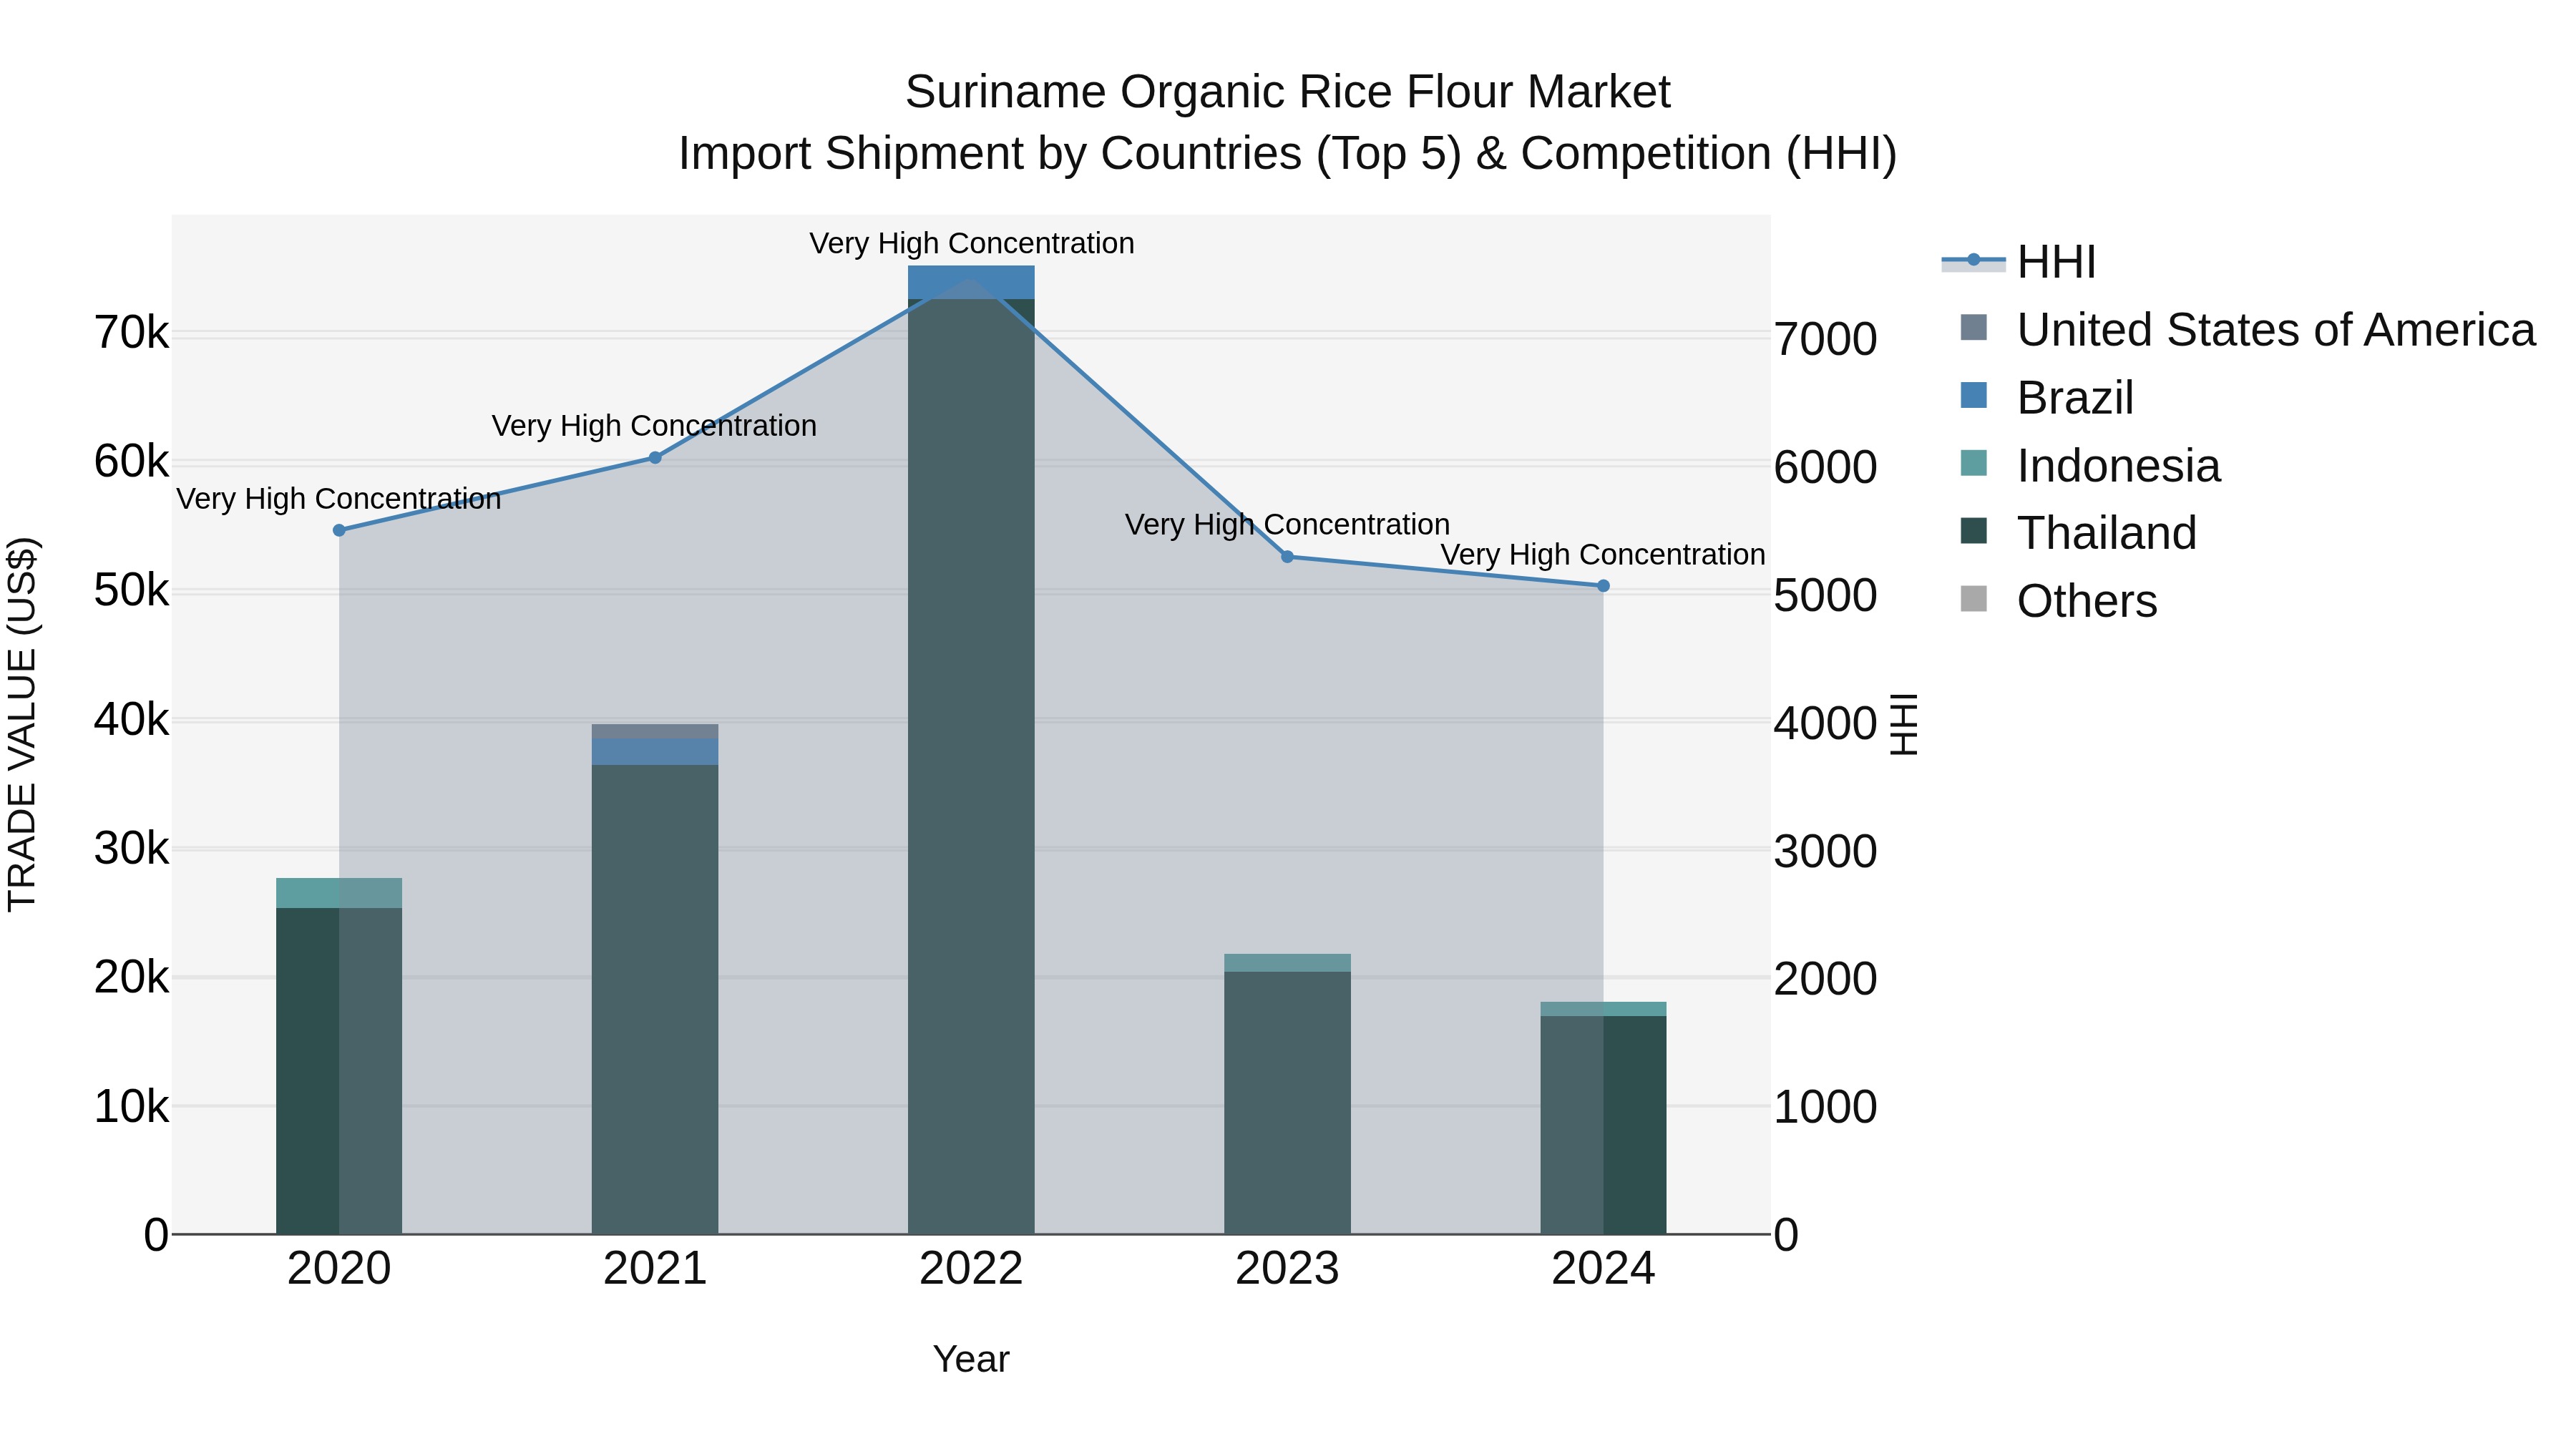Image resolution: width=2576 pixels, height=1449 pixels.
Task: Click the 40k trade value tick label
Action: (131, 720)
